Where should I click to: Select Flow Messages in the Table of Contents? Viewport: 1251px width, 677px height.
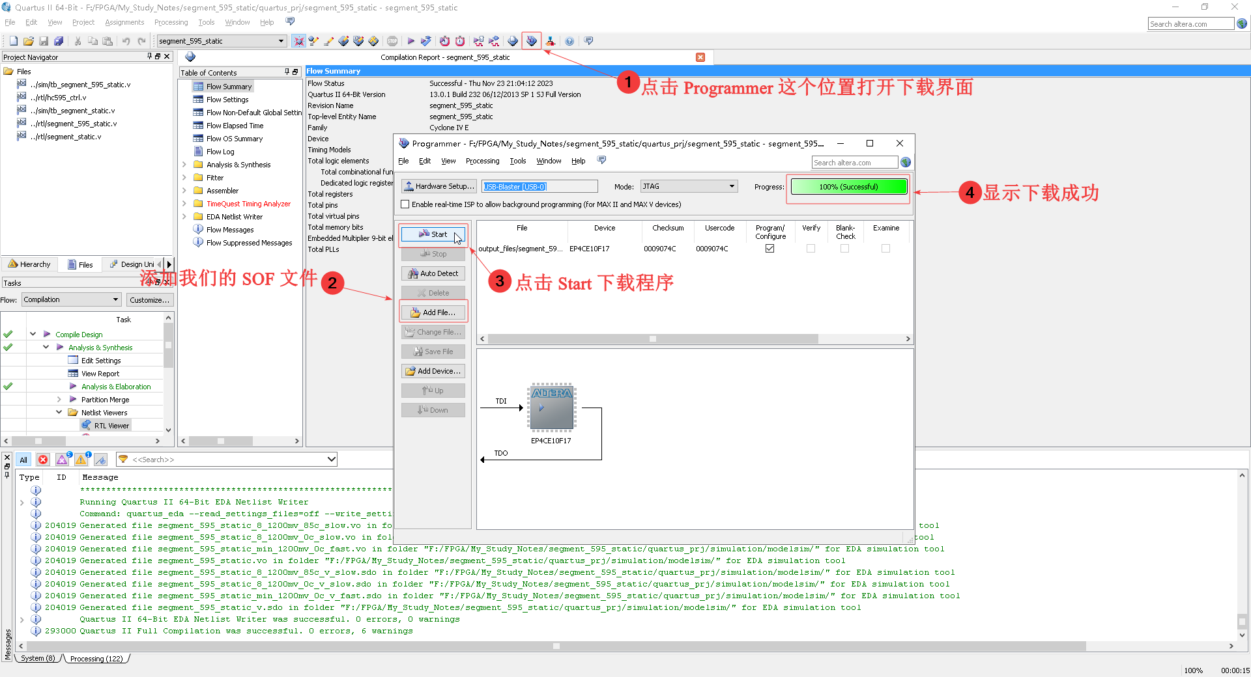pyautogui.click(x=230, y=230)
